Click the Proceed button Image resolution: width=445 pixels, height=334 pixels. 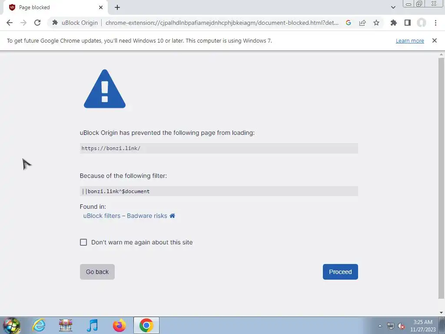[x=340, y=272]
